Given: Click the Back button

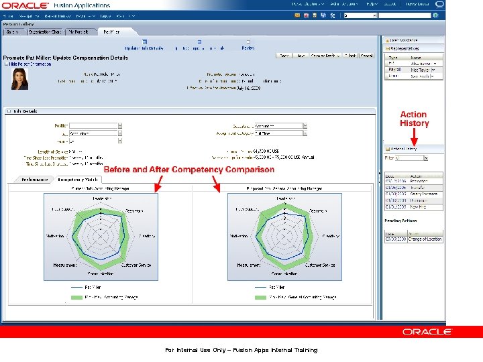Looking at the screenshot, I should [284, 56].
